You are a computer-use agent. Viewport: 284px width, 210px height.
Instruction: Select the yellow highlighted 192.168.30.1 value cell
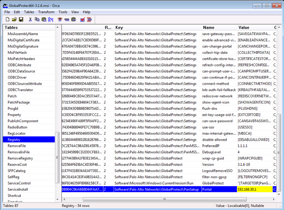(x=254, y=189)
